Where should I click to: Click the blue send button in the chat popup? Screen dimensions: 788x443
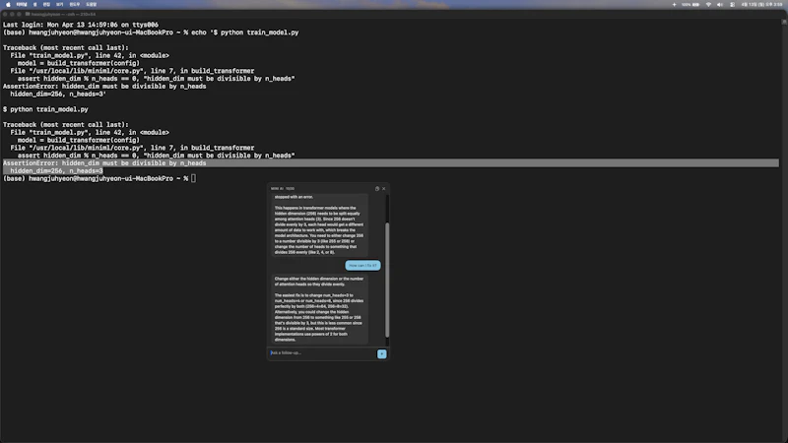[x=381, y=353]
